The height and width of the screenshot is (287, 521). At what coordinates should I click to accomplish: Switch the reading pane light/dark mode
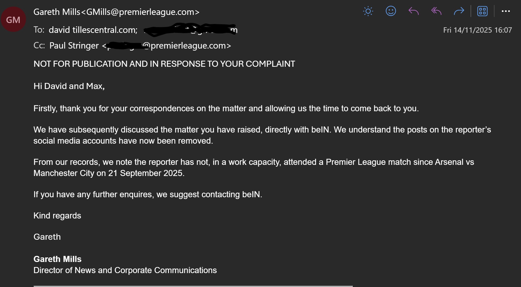(x=368, y=11)
